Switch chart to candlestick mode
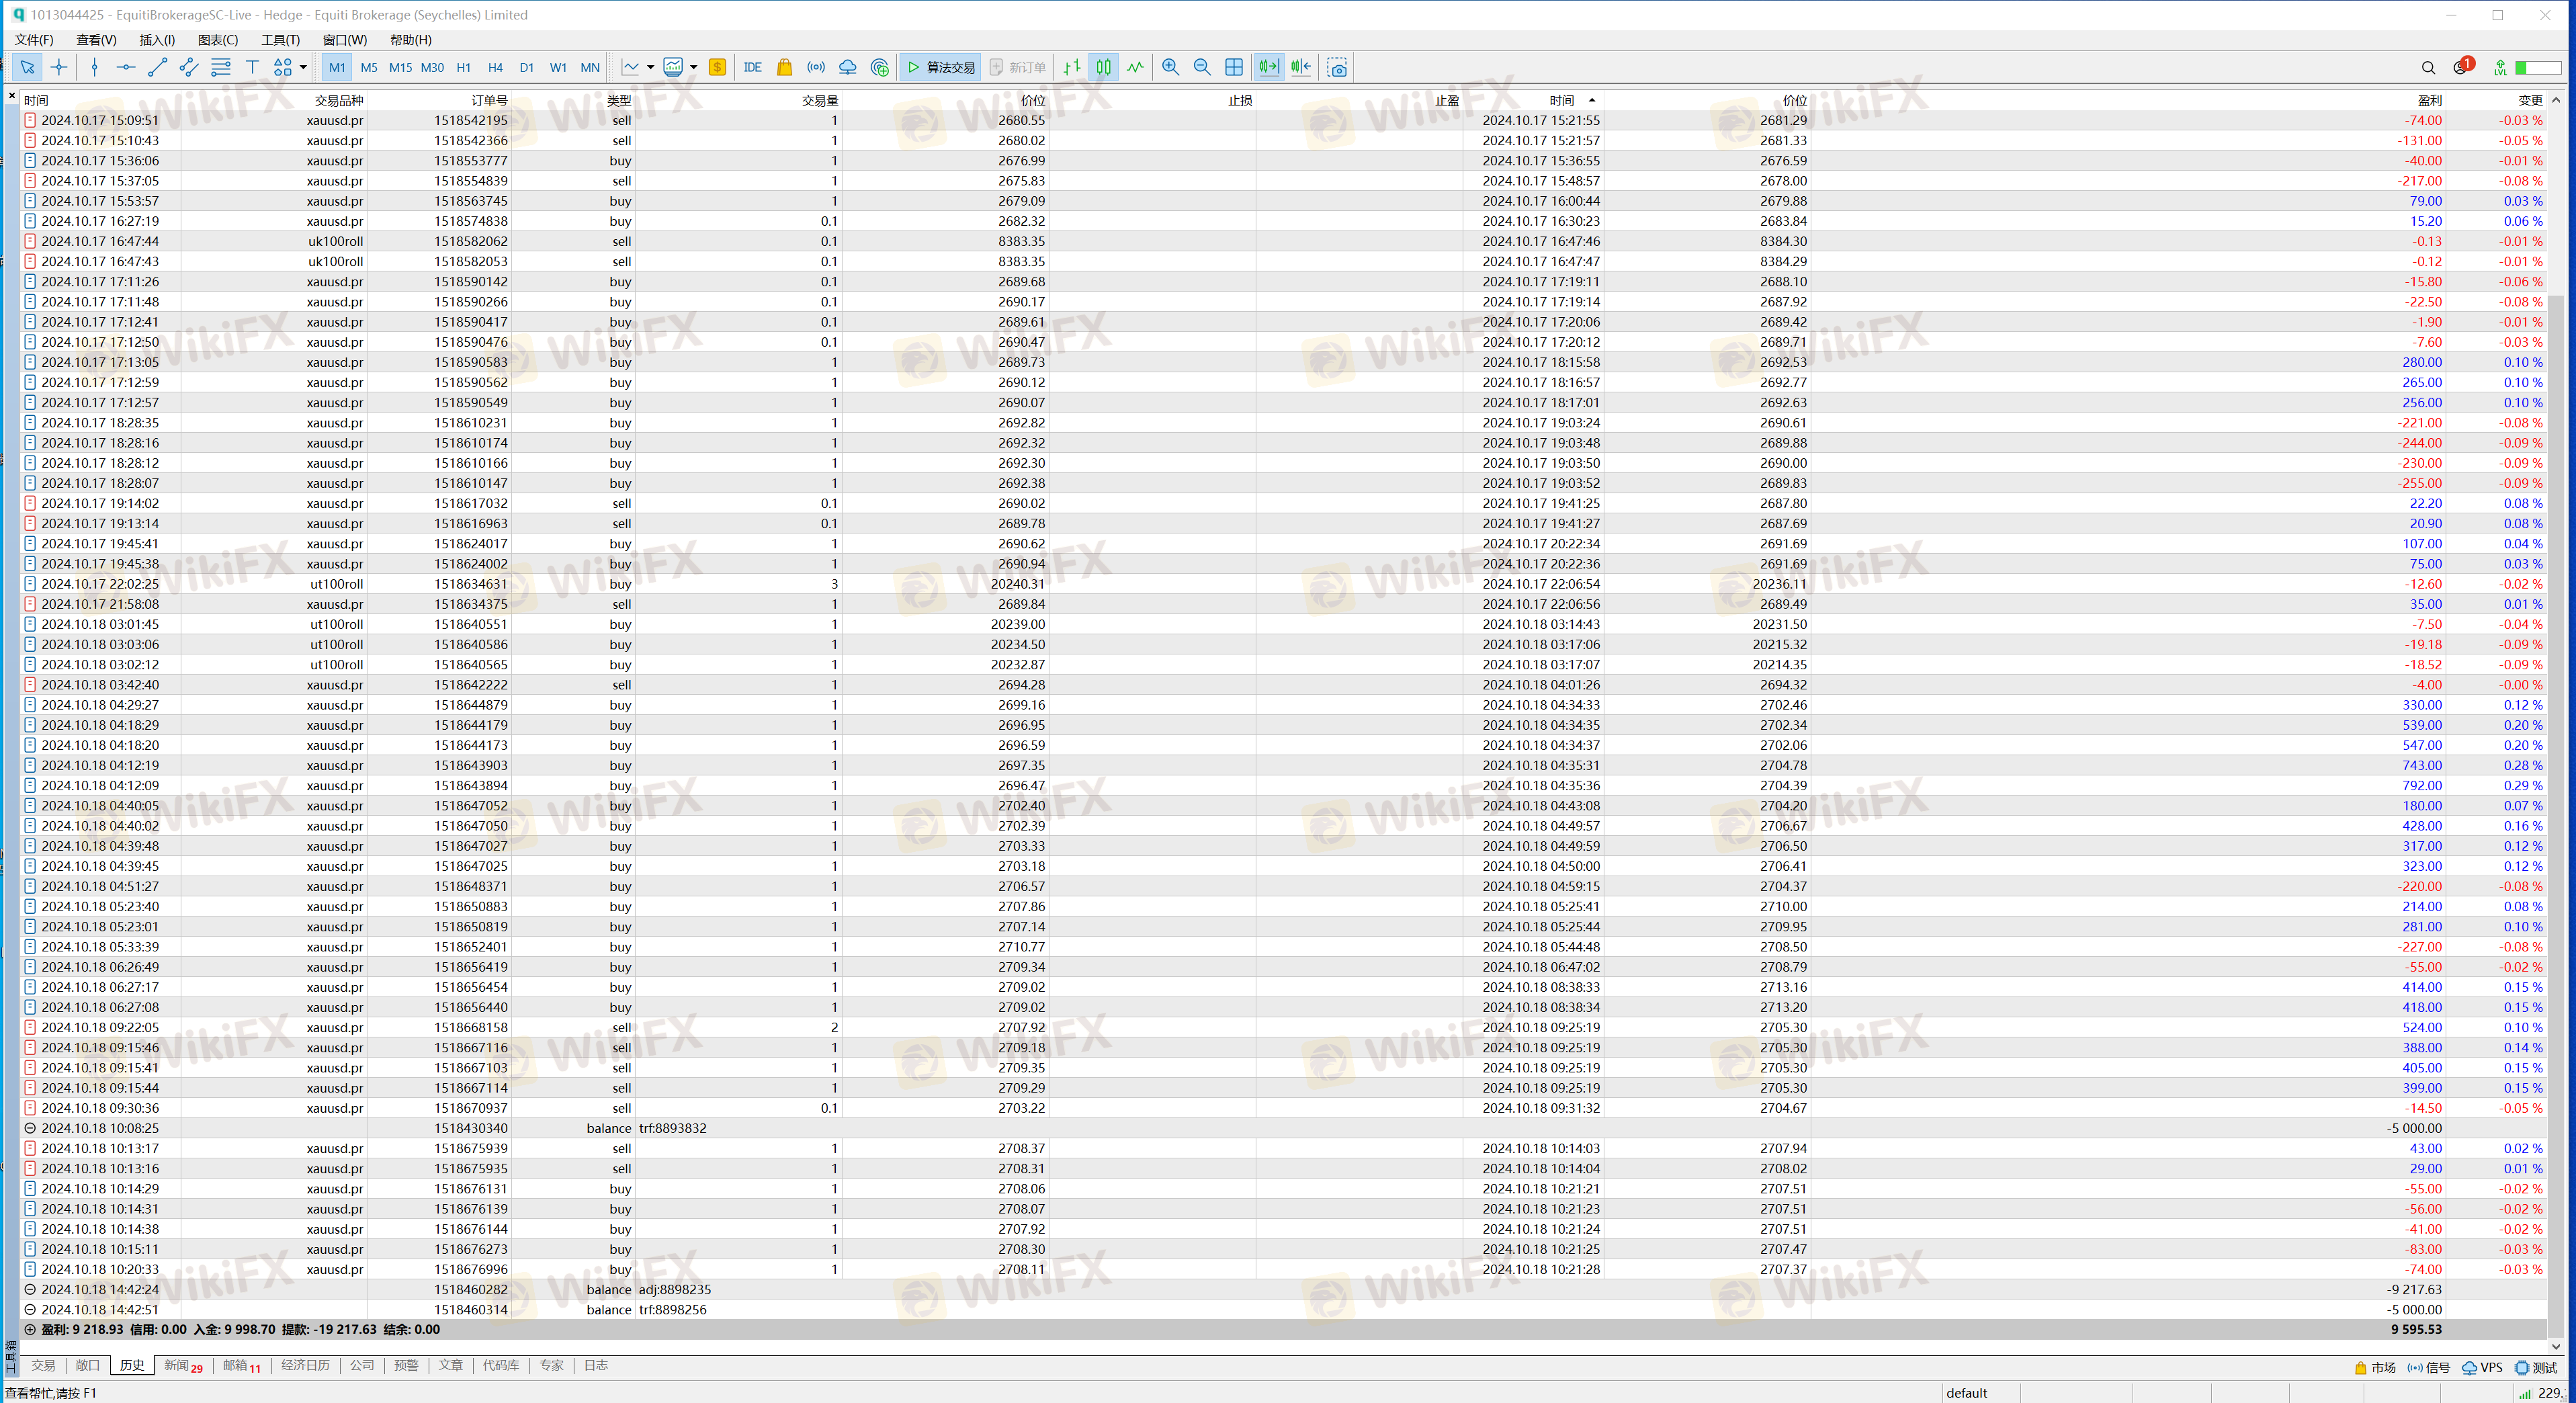 point(1103,67)
